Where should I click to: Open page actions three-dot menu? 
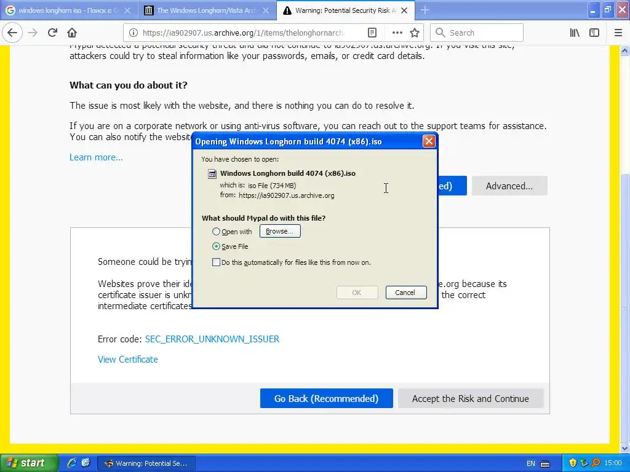pos(397,33)
